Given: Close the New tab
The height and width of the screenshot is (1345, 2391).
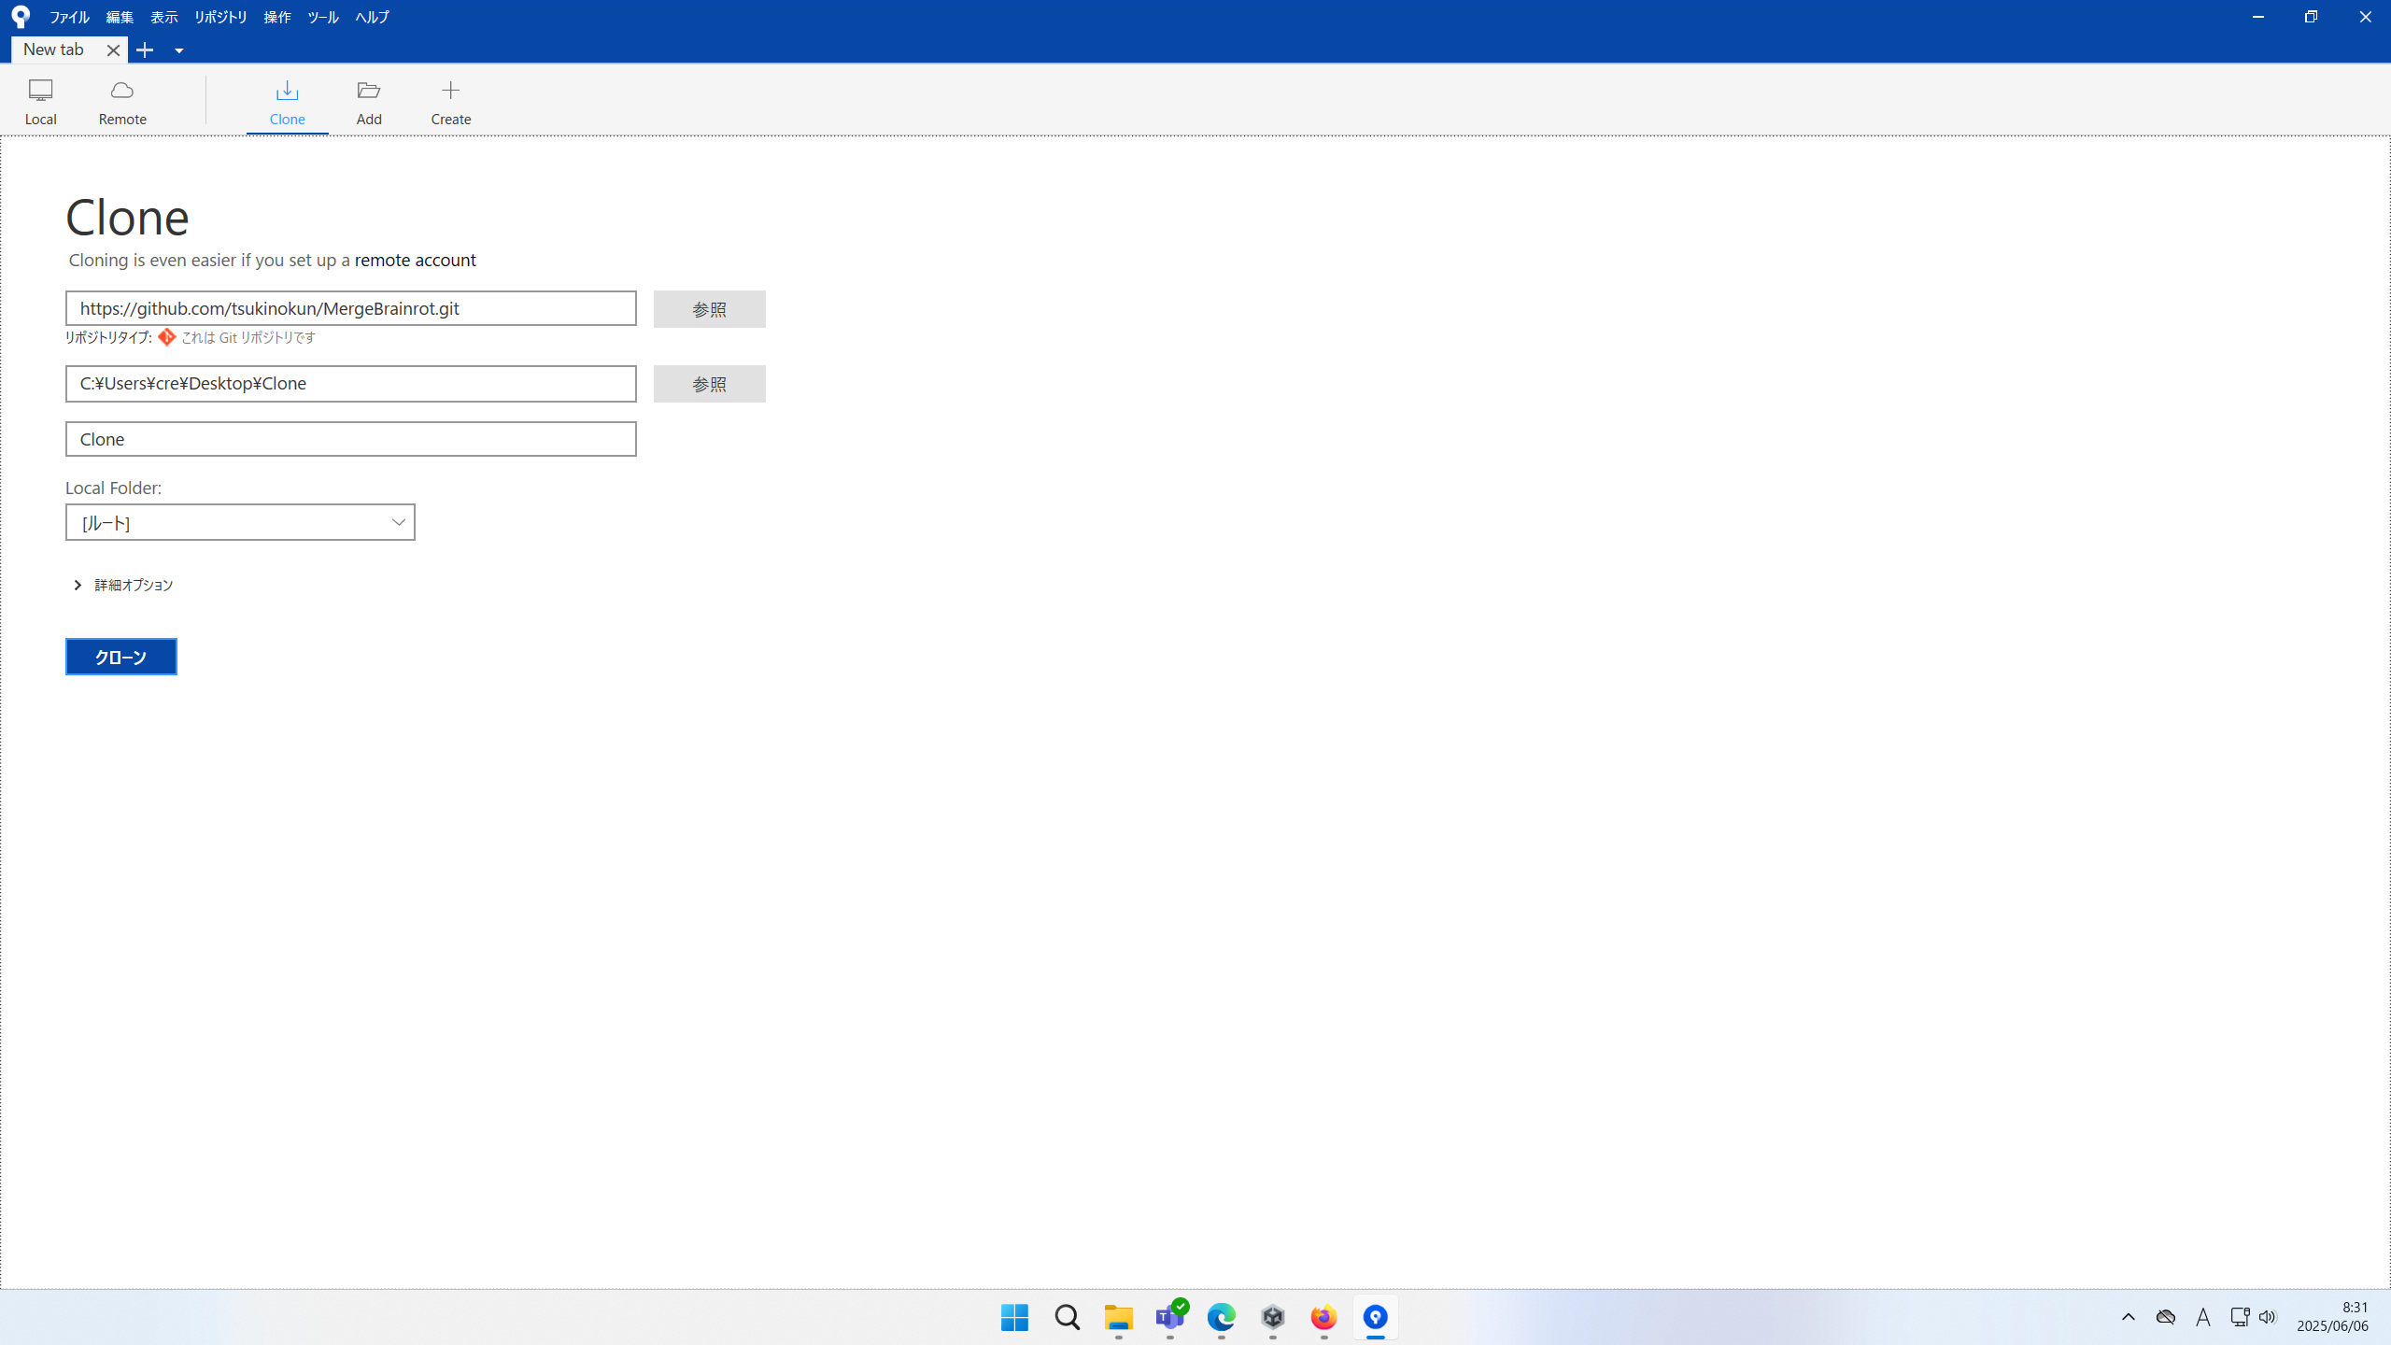Looking at the screenshot, I should (113, 50).
